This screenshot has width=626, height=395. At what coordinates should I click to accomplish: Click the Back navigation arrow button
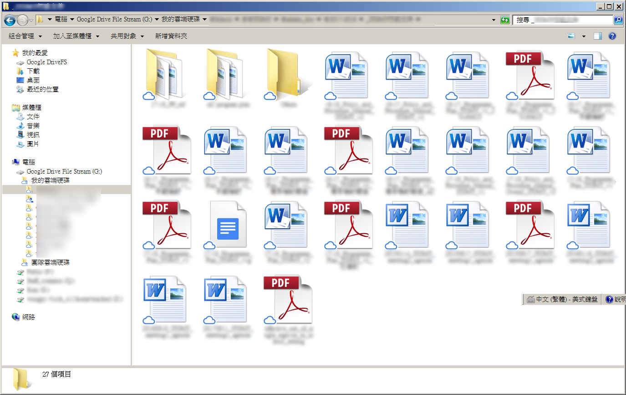tap(10, 20)
